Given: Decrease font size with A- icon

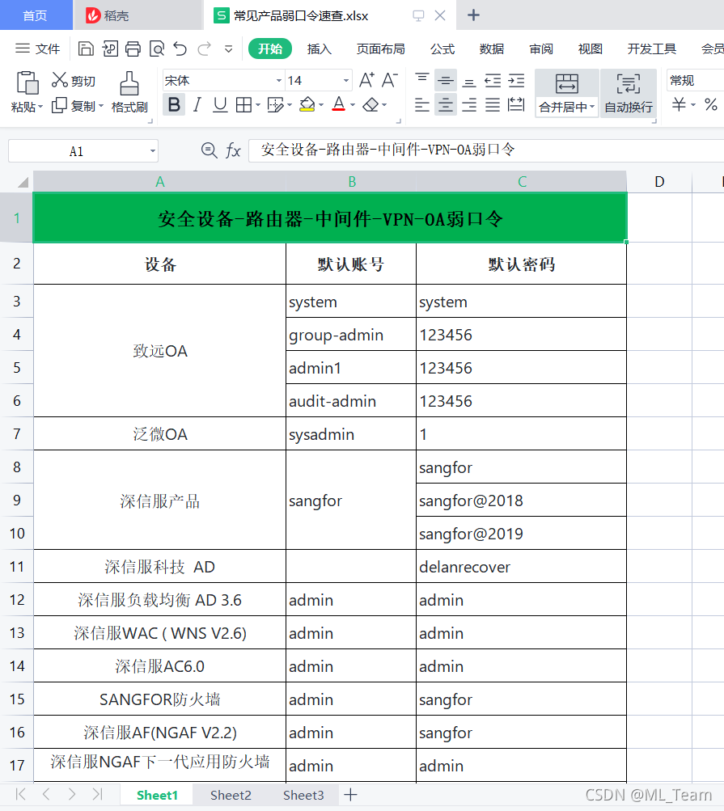Looking at the screenshot, I should 390,80.
